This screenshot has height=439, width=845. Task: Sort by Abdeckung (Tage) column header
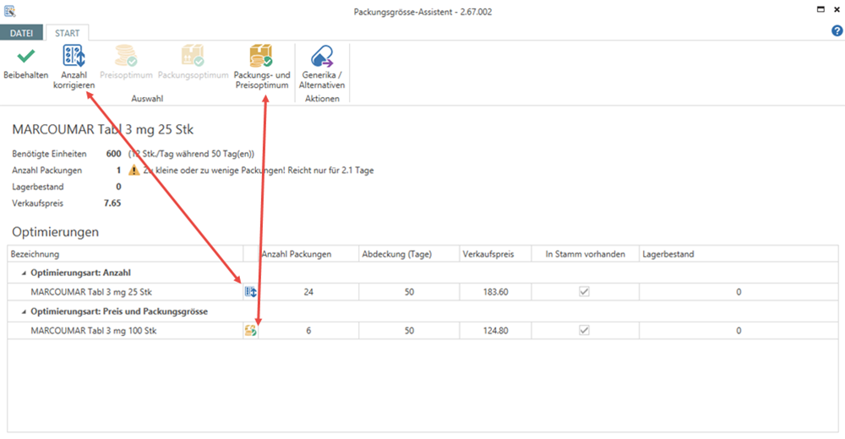coord(409,254)
